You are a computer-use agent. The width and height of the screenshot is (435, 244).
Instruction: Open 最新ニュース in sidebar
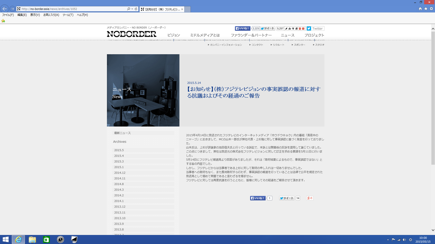143,133
